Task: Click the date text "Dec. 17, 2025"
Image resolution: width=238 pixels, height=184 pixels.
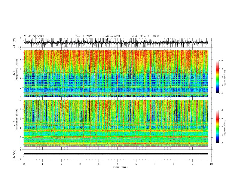Action: pyautogui.click(x=84, y=36)
